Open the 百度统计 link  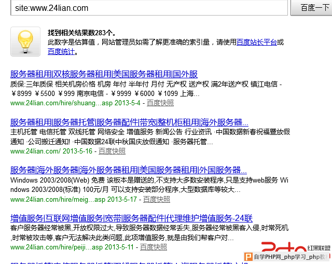pos(61,51)
